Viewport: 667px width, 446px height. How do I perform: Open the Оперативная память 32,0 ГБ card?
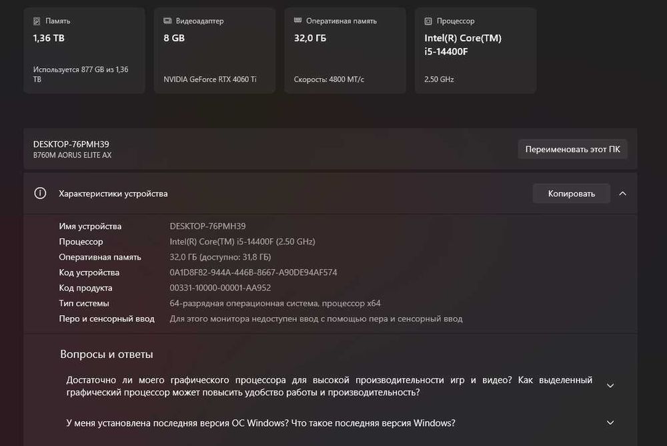[345, 50]
